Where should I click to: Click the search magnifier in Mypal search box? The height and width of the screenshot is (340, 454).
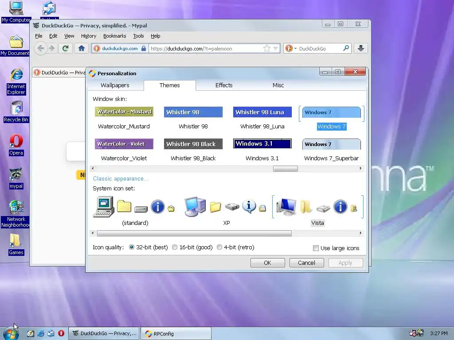click(346, 48)
